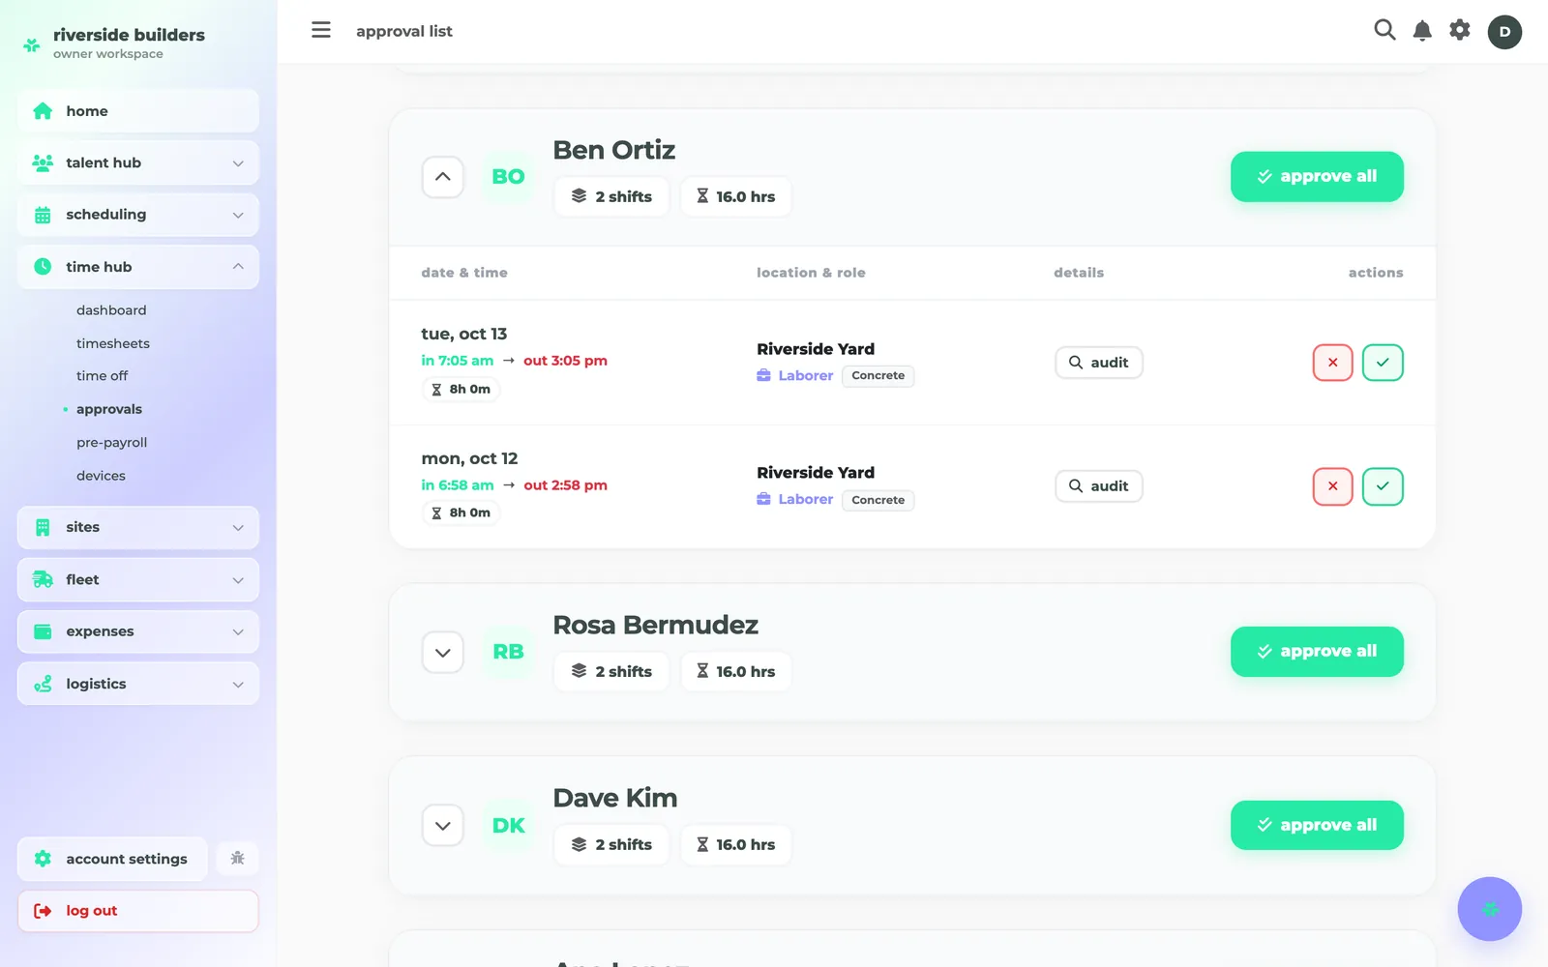Approve all shifts for Rosa Bermudez

(x=1317, y=651)
